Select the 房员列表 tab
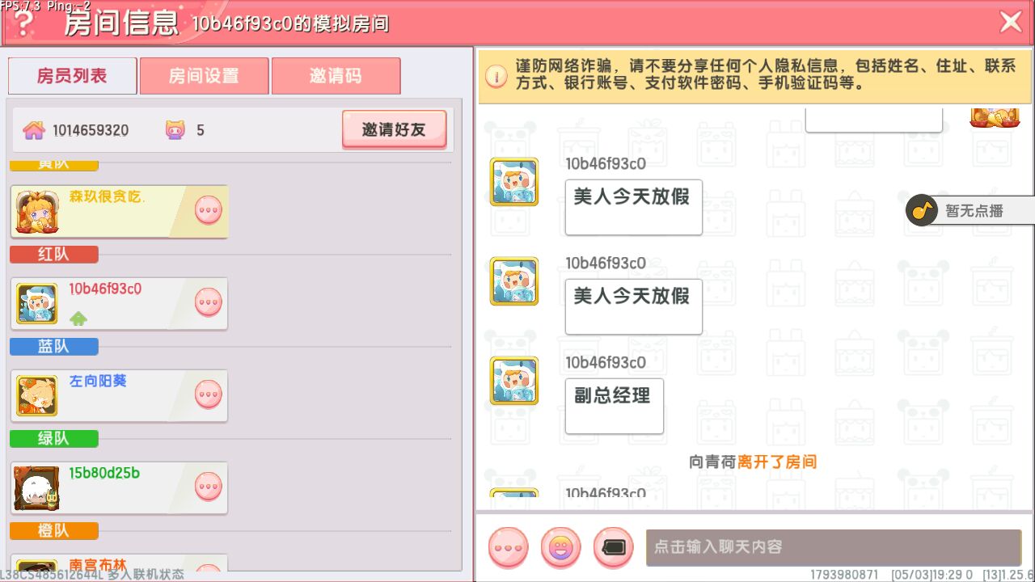The image size is (1035, 582). point(72,76)
